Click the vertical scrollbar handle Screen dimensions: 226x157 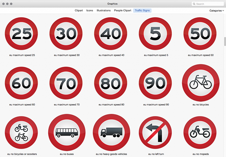point(225,42)
